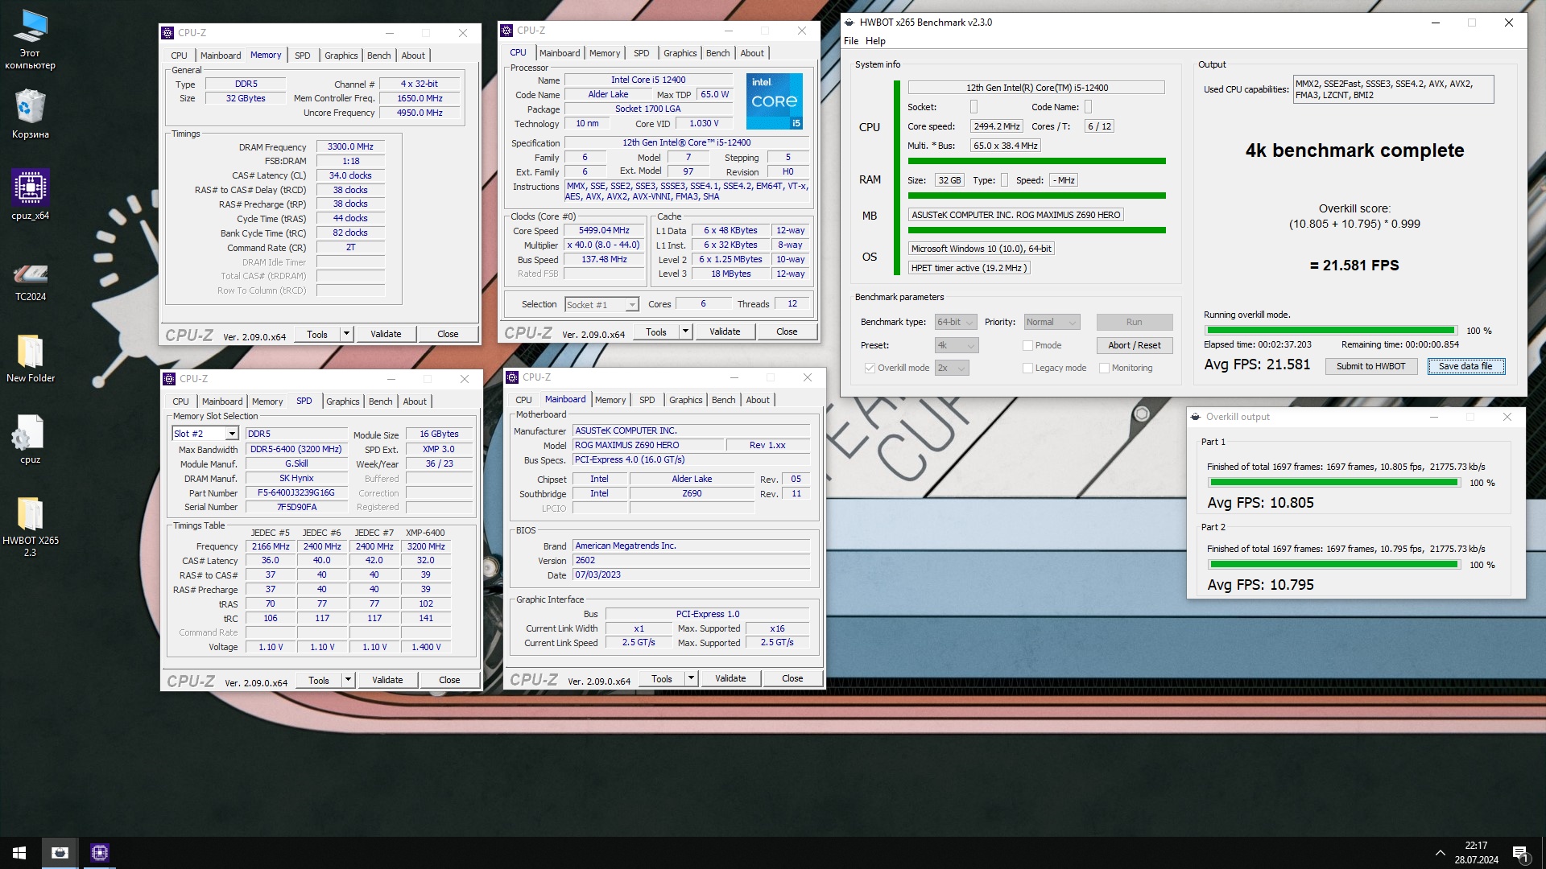Click the BIOS version 2602 field

(691, 561)
